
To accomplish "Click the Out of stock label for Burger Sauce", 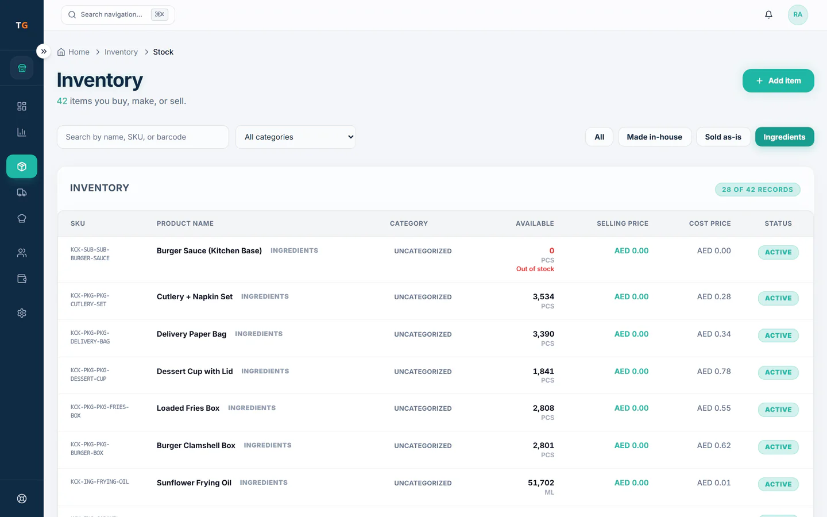I will coord(535,269).
